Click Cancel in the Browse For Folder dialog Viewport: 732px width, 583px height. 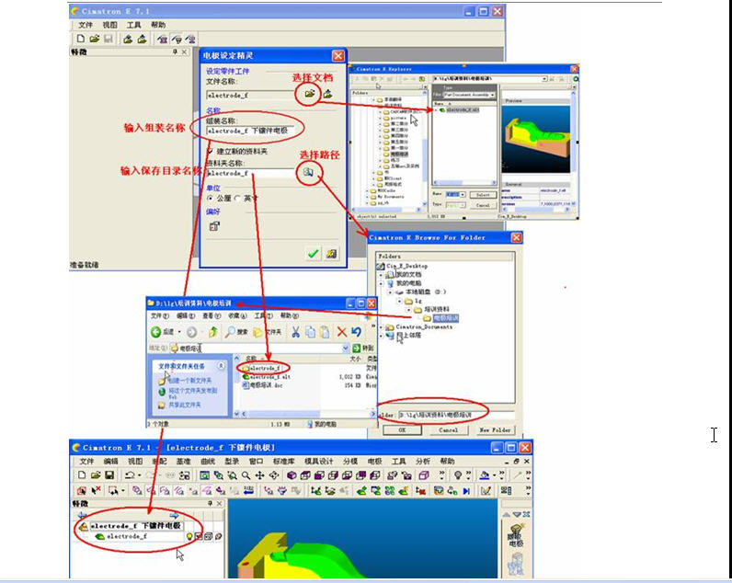pos(448,430)
